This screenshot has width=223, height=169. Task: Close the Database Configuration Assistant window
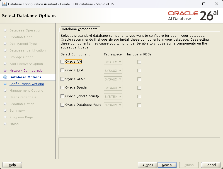point(217,4)
